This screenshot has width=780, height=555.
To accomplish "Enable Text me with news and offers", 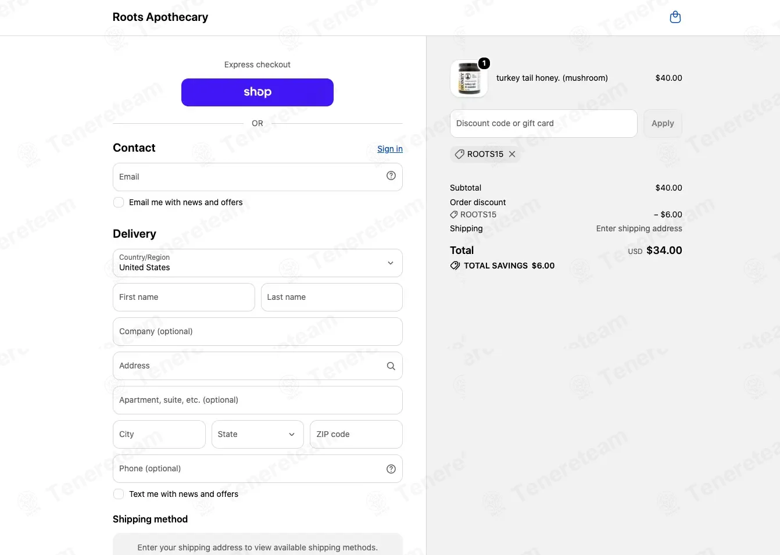I will tap(119, 494).
